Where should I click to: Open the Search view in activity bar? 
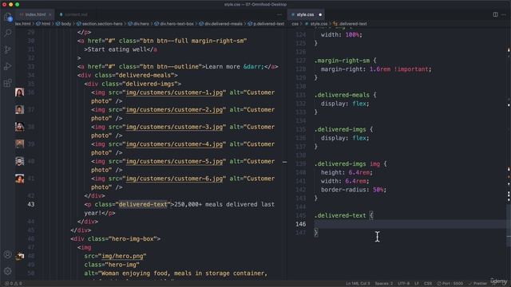[8, 33]
